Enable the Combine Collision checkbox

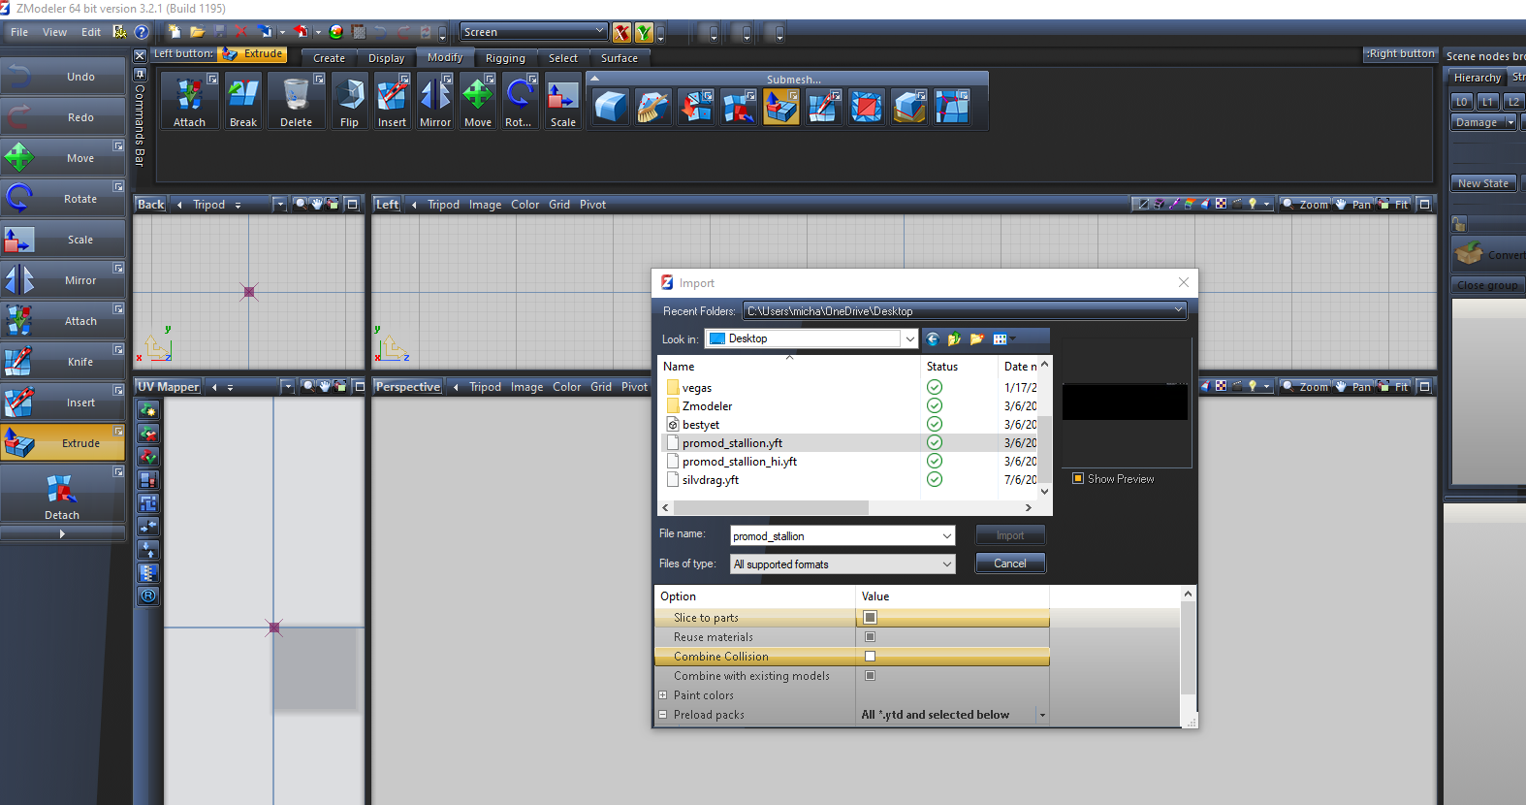pos(870,657)
